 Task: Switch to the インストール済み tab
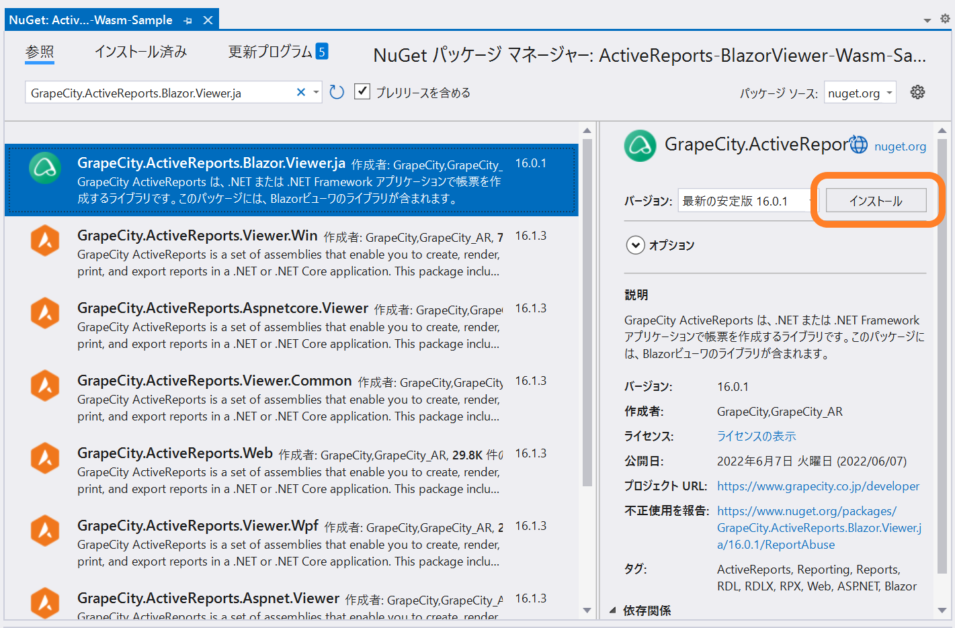pyautogui.click(x=140, y=52)
